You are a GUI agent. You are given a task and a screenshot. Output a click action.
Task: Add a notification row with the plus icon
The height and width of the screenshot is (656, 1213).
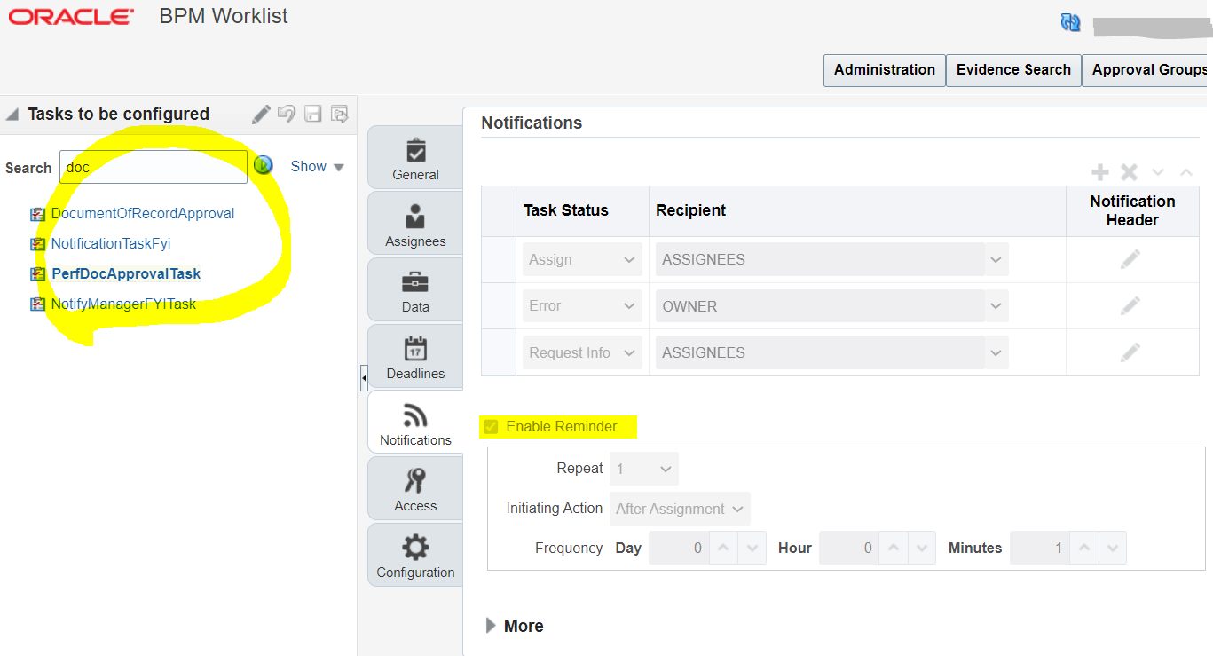coord(1099,171)
